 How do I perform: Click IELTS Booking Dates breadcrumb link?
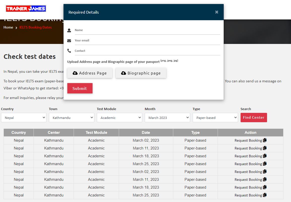(x=36, y=27)
